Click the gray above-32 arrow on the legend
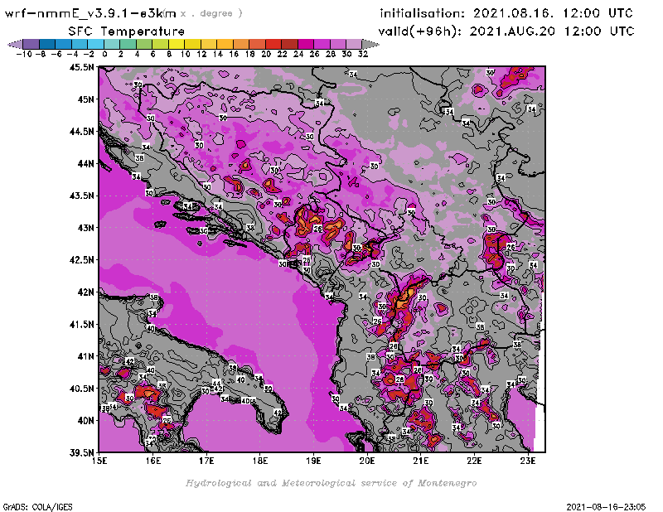663x512 pixels. click(370, 44)
